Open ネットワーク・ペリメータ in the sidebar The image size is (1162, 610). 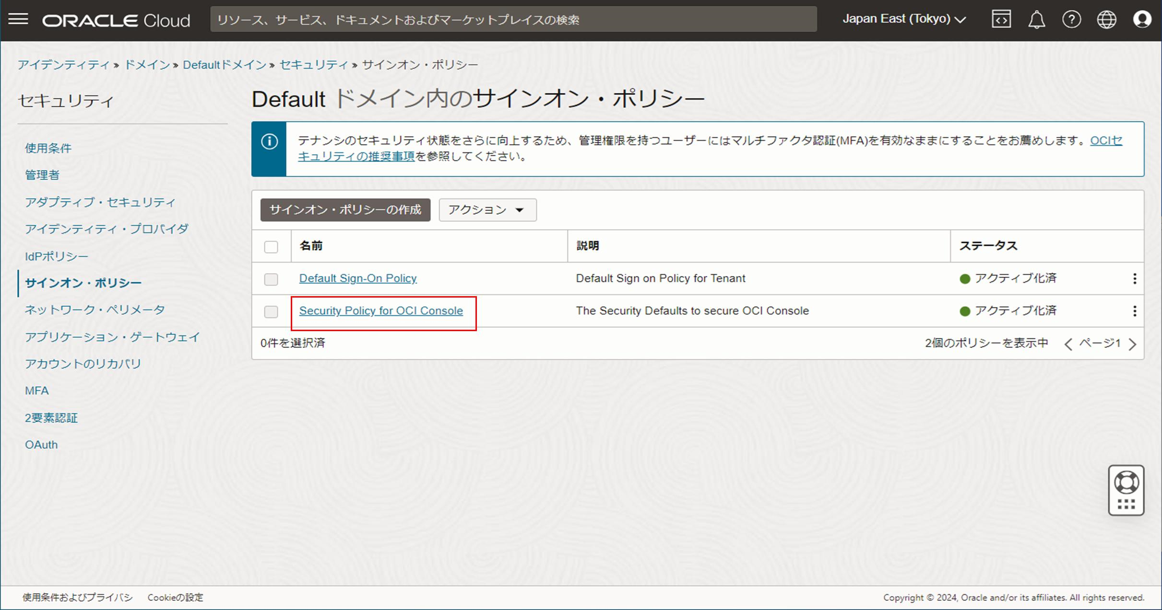tap(95, 310)
